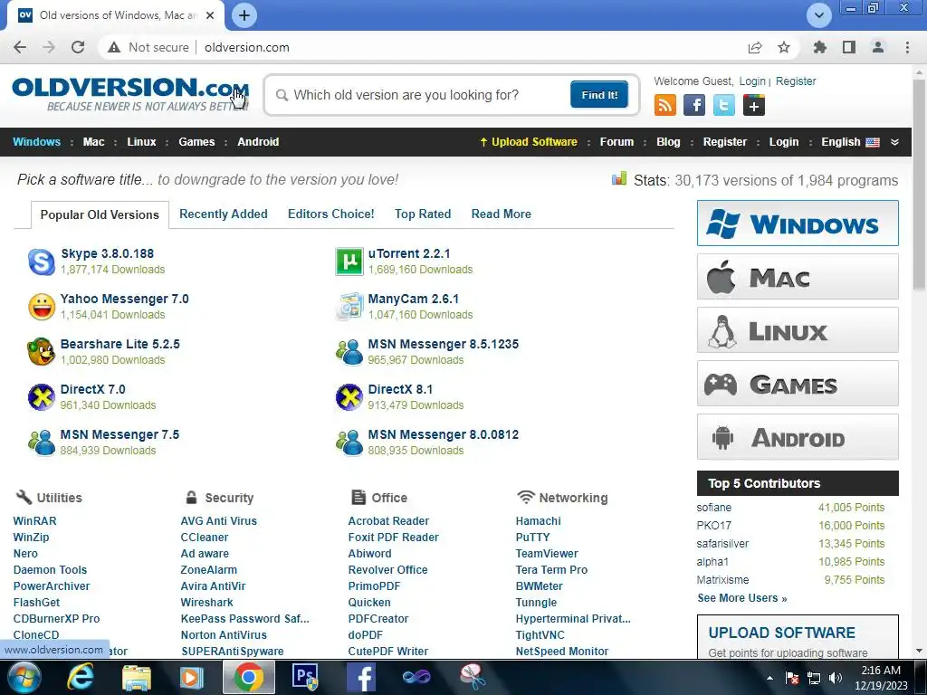Click the Skype app icon

click(42, 262)
